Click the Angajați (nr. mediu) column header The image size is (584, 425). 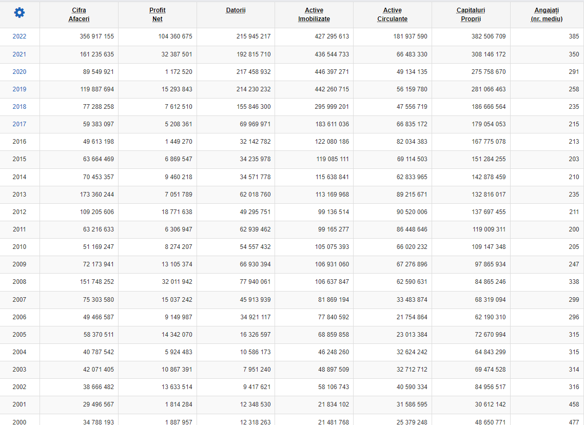tap(547, 14)
